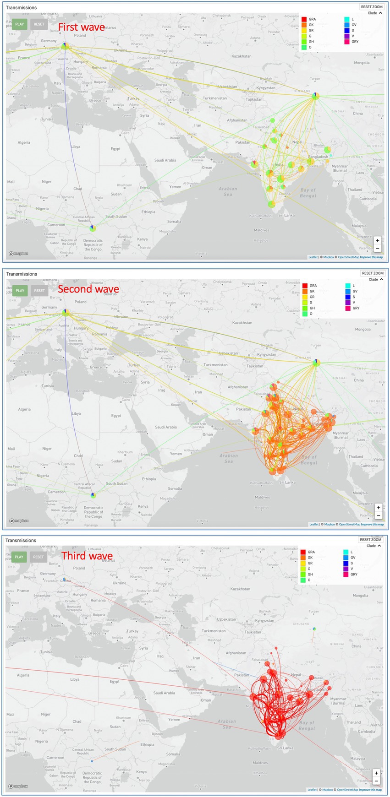390x797 pixels.
Task: Click the GK orange swatch in First wave legend
Action: coord(304,25)
